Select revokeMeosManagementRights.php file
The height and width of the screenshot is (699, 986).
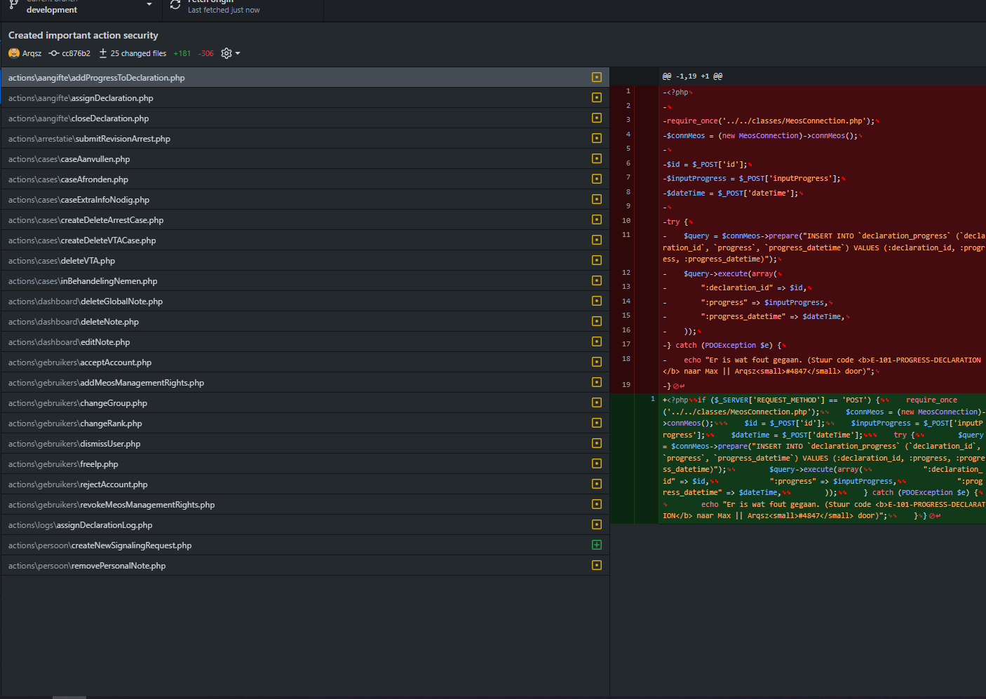click(111, 505)
